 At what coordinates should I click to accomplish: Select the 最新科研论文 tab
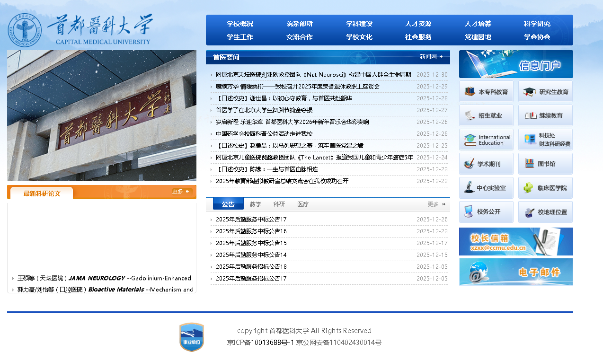pyautogui.click(x=42, y=193)
